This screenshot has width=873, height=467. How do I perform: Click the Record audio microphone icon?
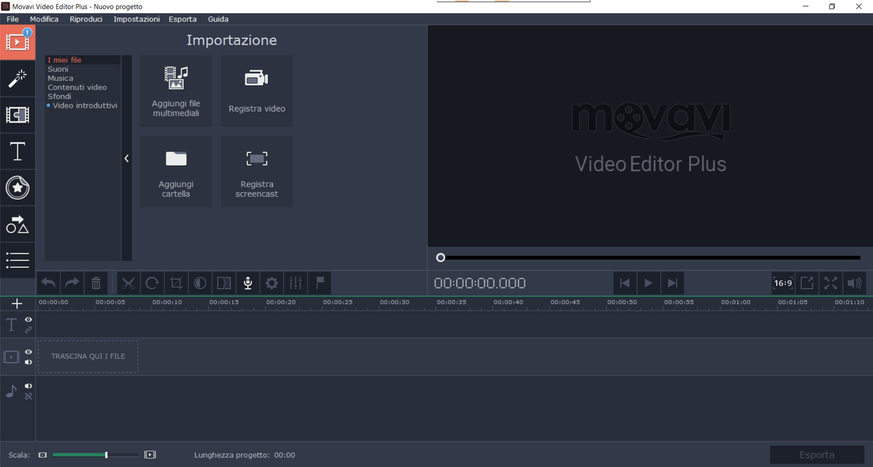(248, 283)
